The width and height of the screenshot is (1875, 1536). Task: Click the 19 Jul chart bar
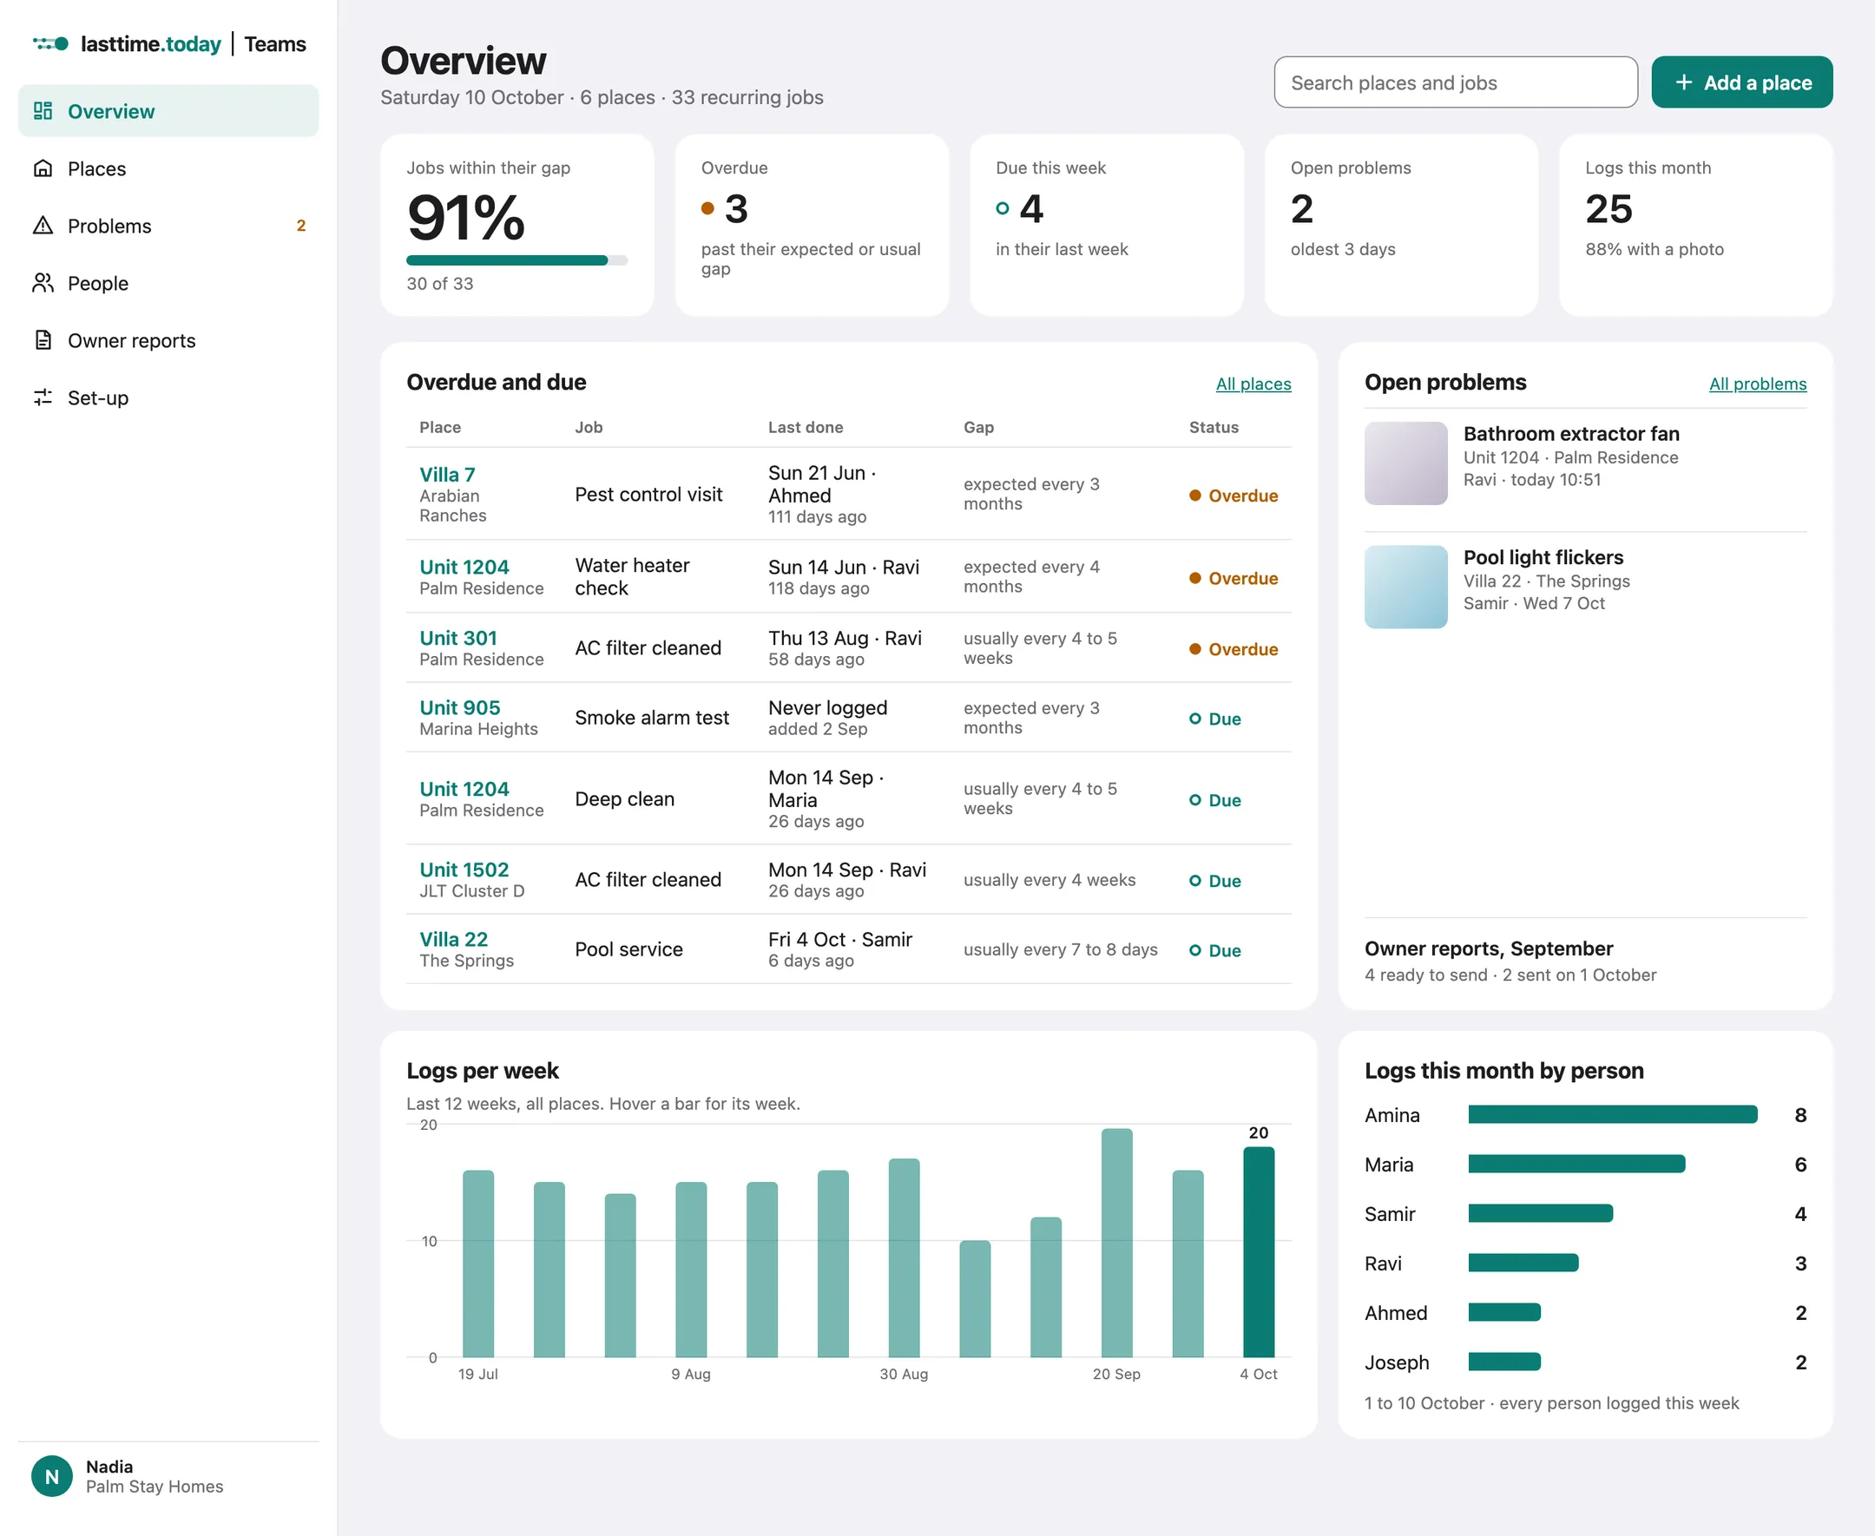tap(477, 1264)
